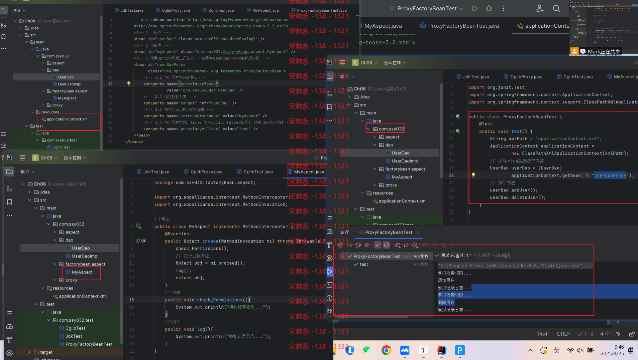Toggle the show ignored tests filter
The height and width of the screenshot is (360, 638).
pyautogui.click(x=386, y=245)
